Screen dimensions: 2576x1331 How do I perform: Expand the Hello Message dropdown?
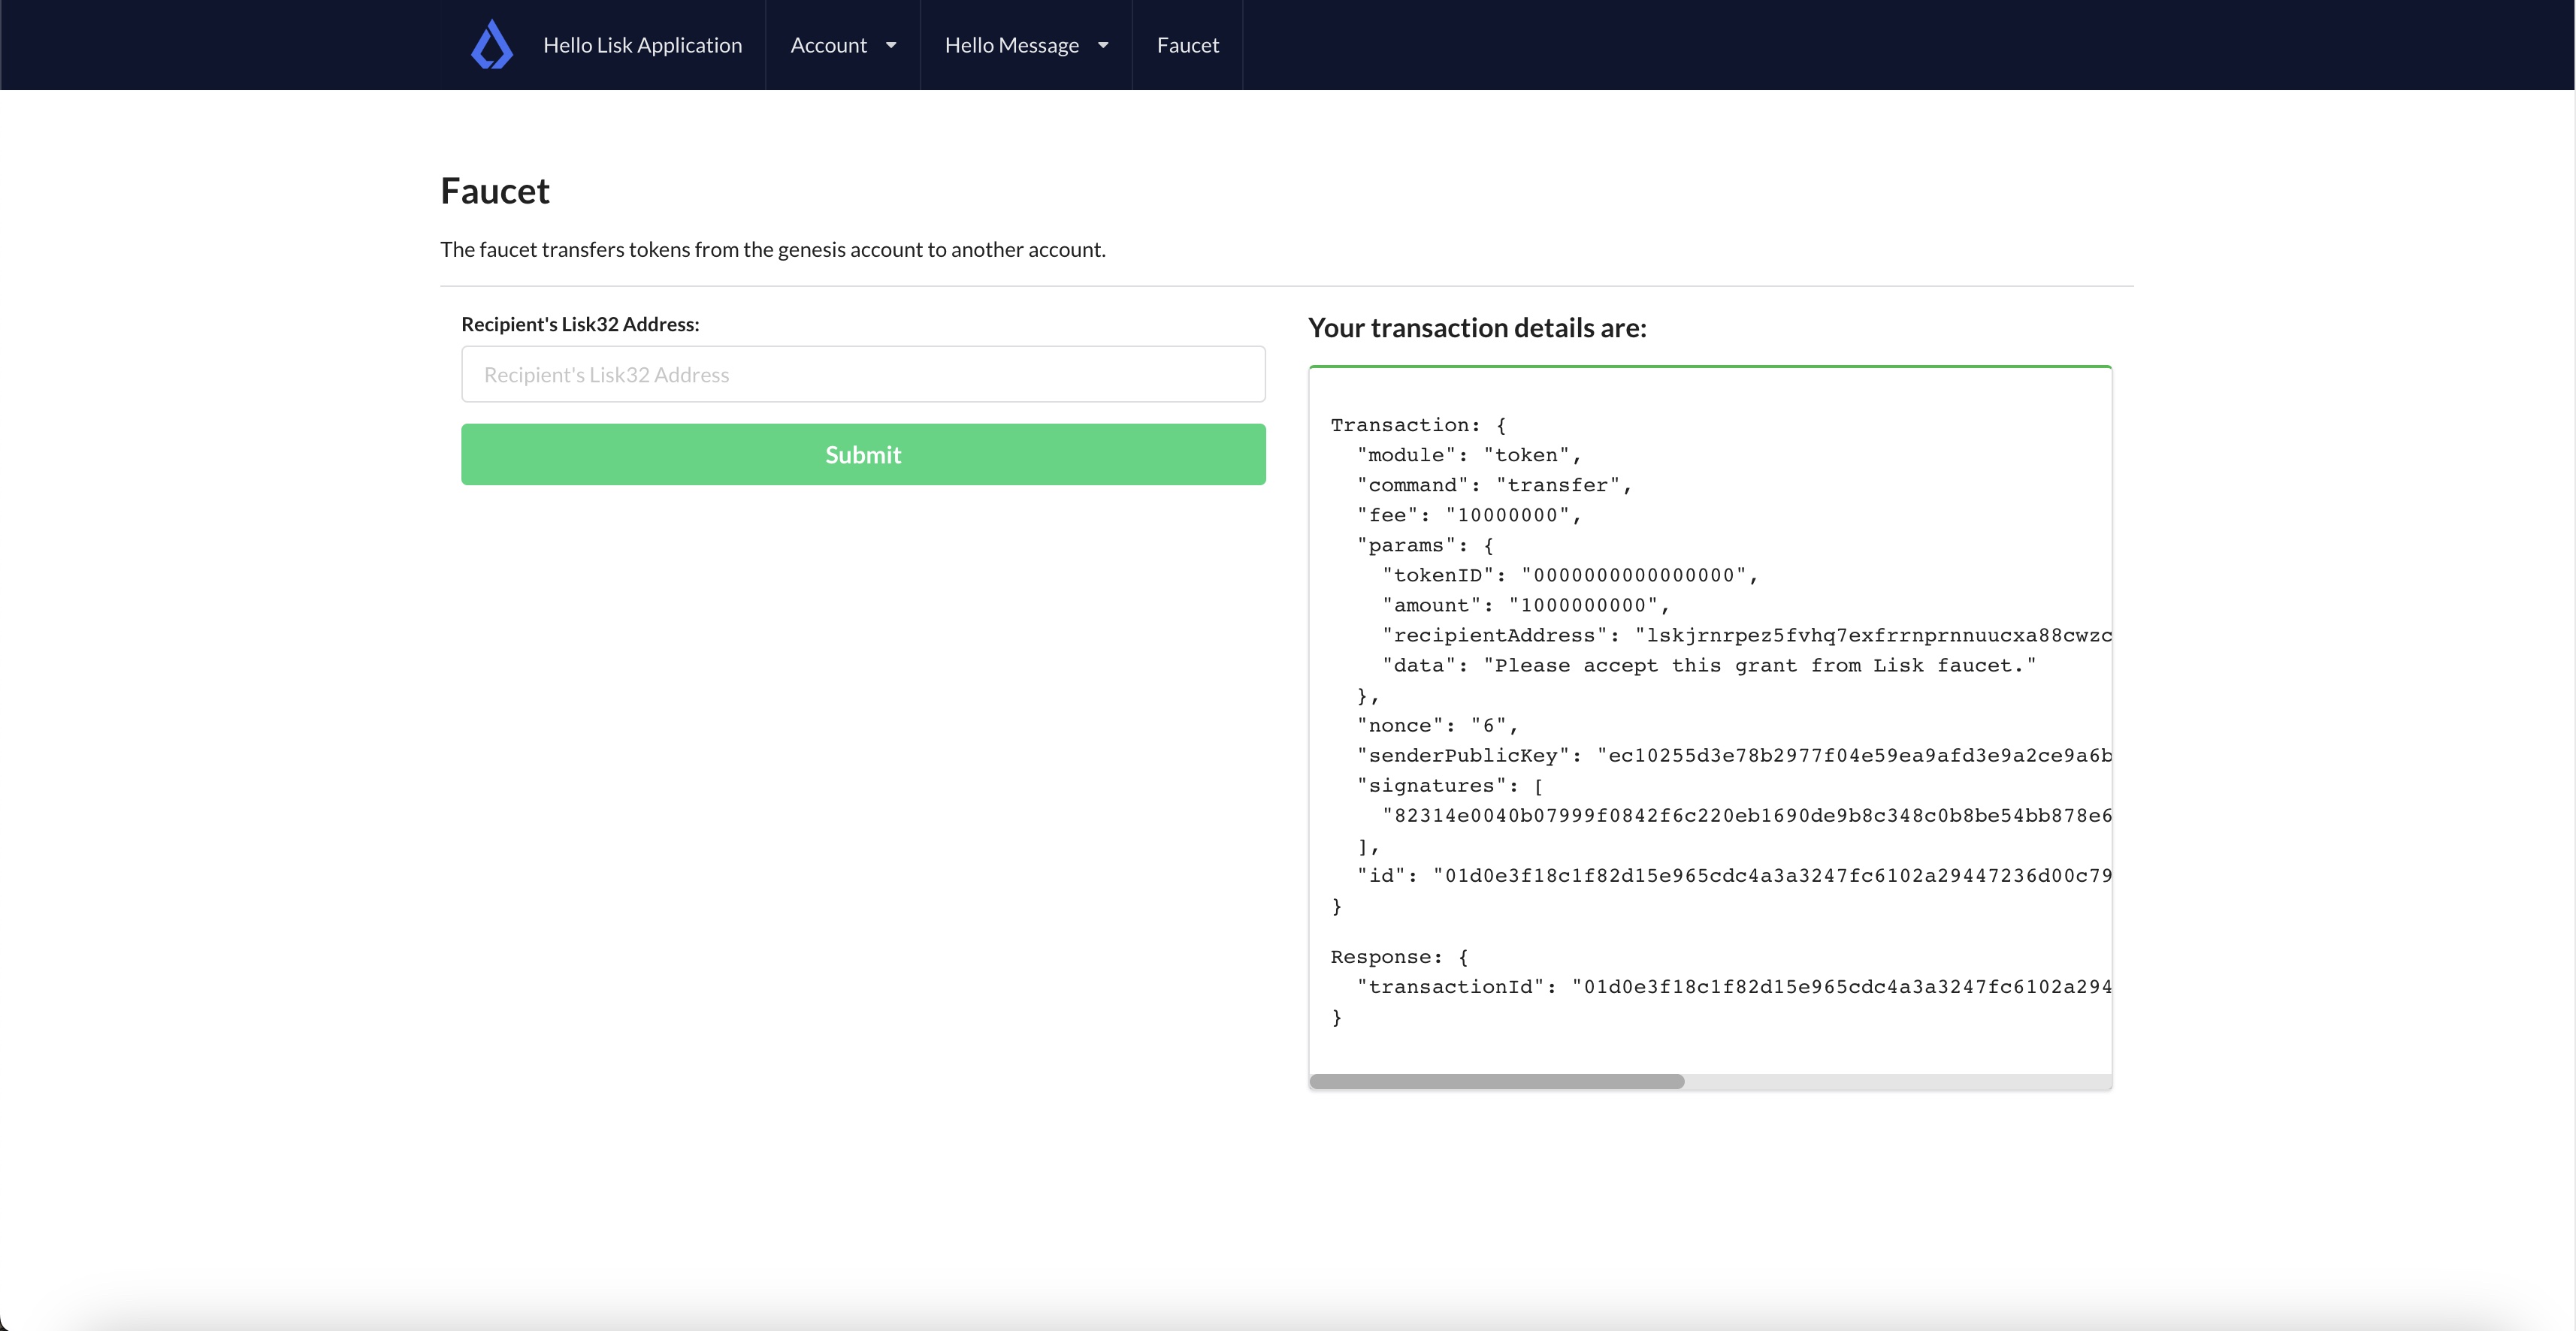1025,44
